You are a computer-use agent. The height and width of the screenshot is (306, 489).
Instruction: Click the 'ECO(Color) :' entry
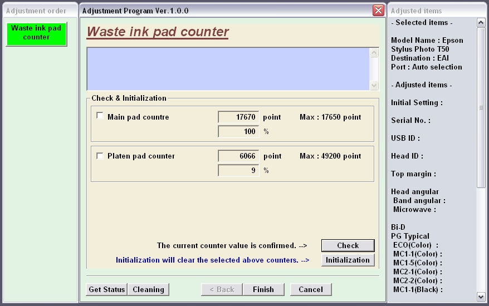[x=415, y=245]
